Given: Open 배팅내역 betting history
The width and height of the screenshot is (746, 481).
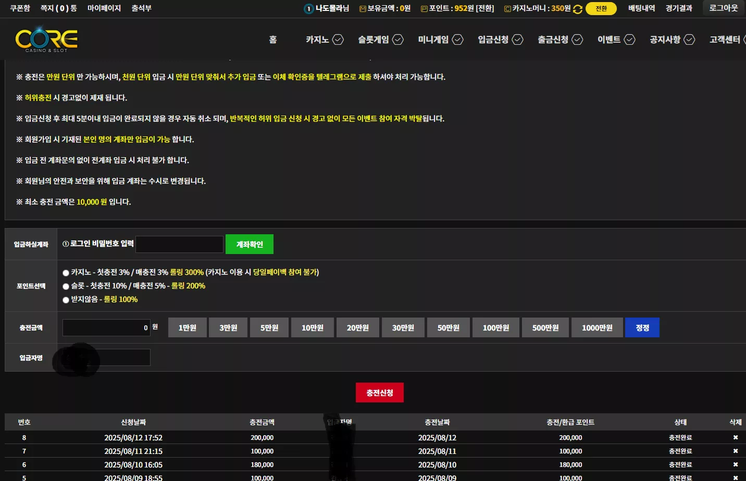Looking at the screenshot, I should [x=641, y=8].
